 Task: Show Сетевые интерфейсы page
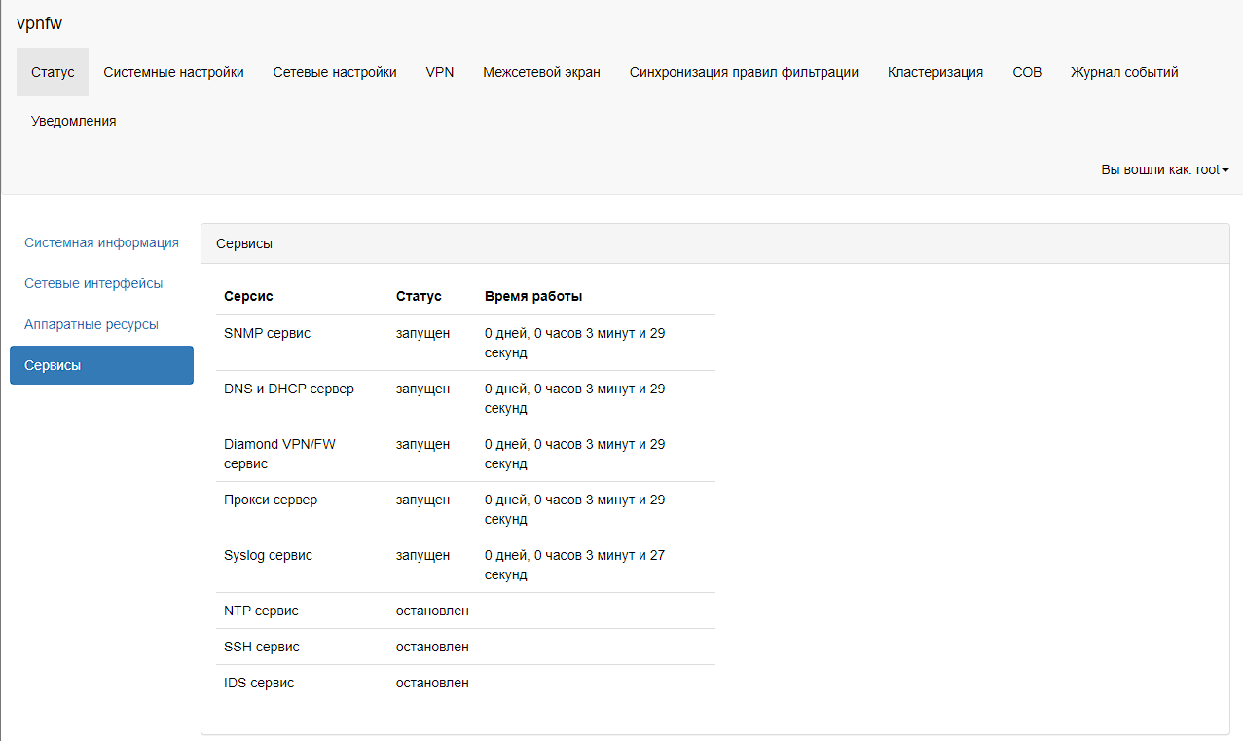click(x=93, y=283)
